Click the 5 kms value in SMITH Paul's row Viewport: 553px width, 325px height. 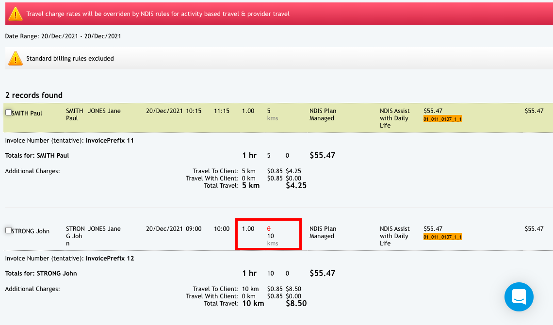click(x=269, y=111)
